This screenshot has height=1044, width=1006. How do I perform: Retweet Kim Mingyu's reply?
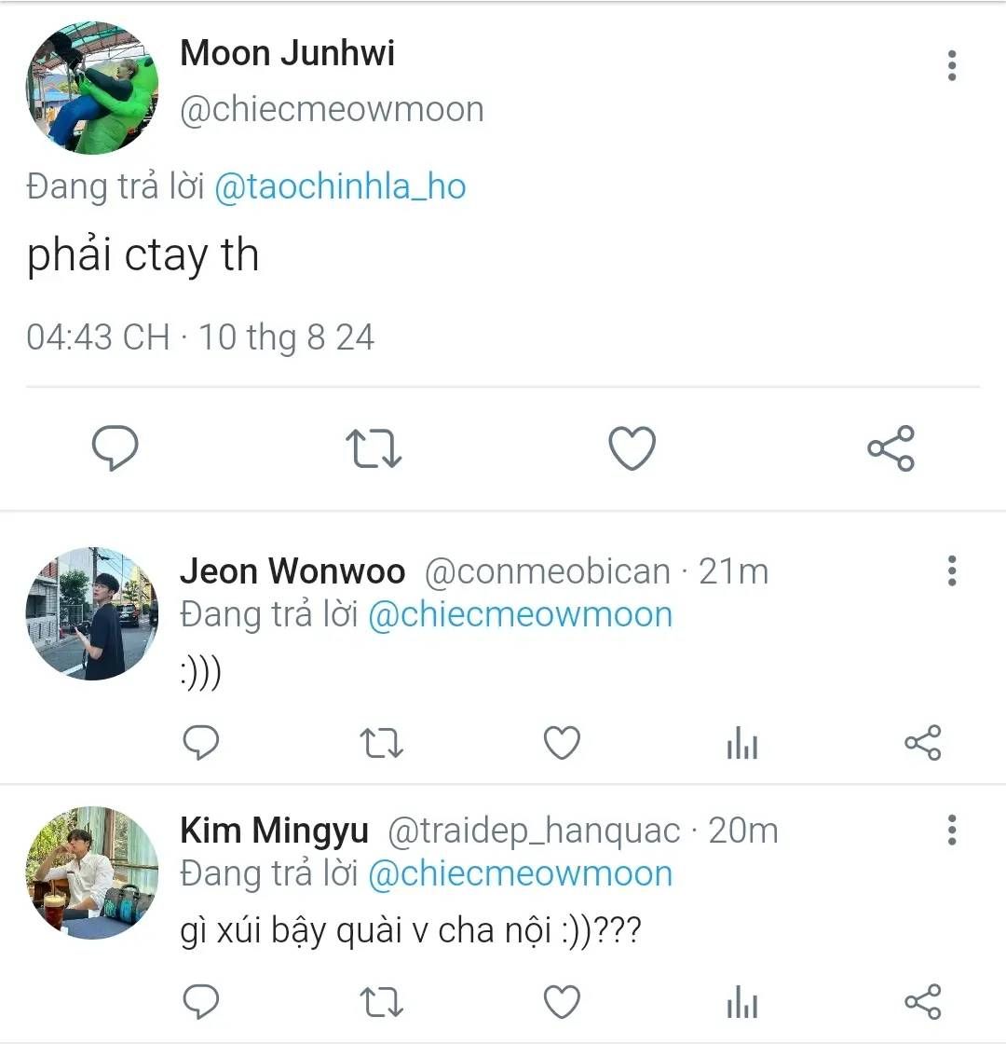point(381,1002)
